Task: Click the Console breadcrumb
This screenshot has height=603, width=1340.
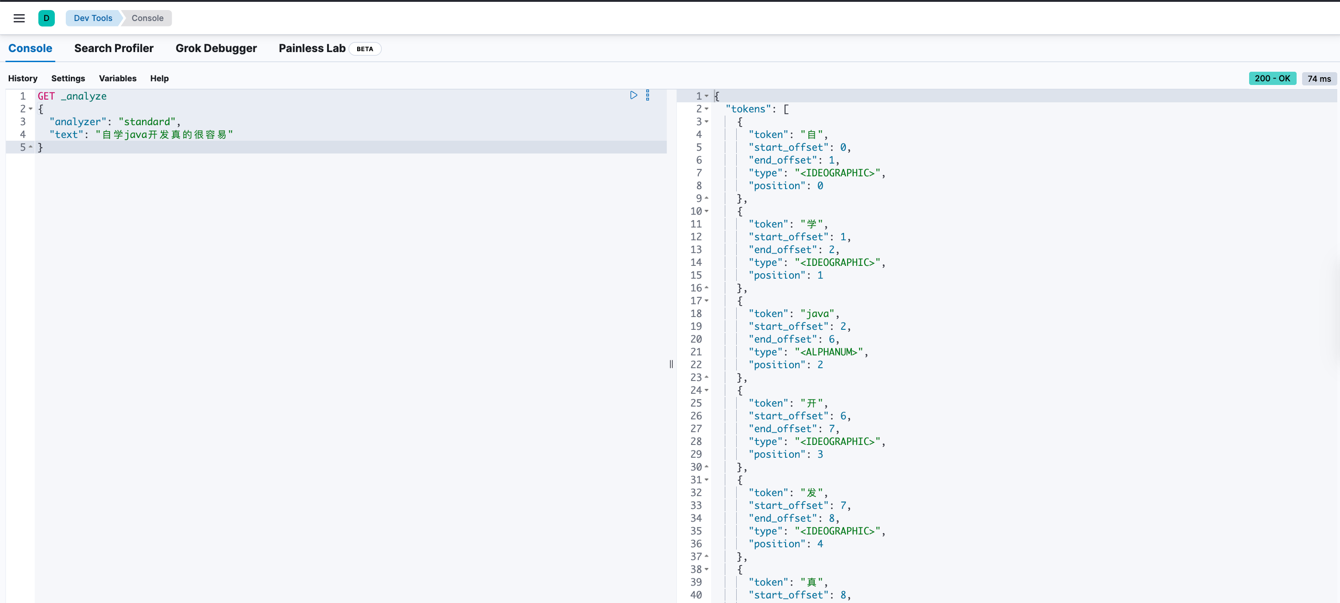Action: pos(147,18)
